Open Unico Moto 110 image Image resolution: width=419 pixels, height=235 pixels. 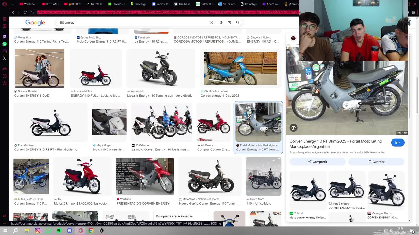pyautogui.click(x=264, y=176)
